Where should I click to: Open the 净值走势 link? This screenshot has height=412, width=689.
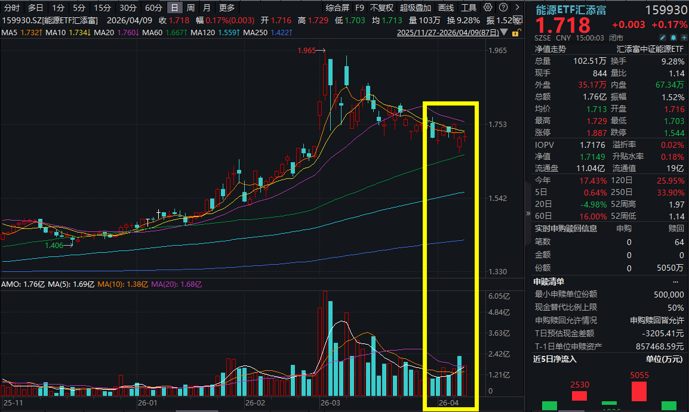pos(550,49)
